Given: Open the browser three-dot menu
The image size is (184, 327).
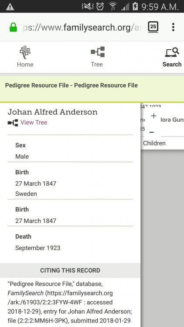Looking at the screenshot, I should coord(173,27).
